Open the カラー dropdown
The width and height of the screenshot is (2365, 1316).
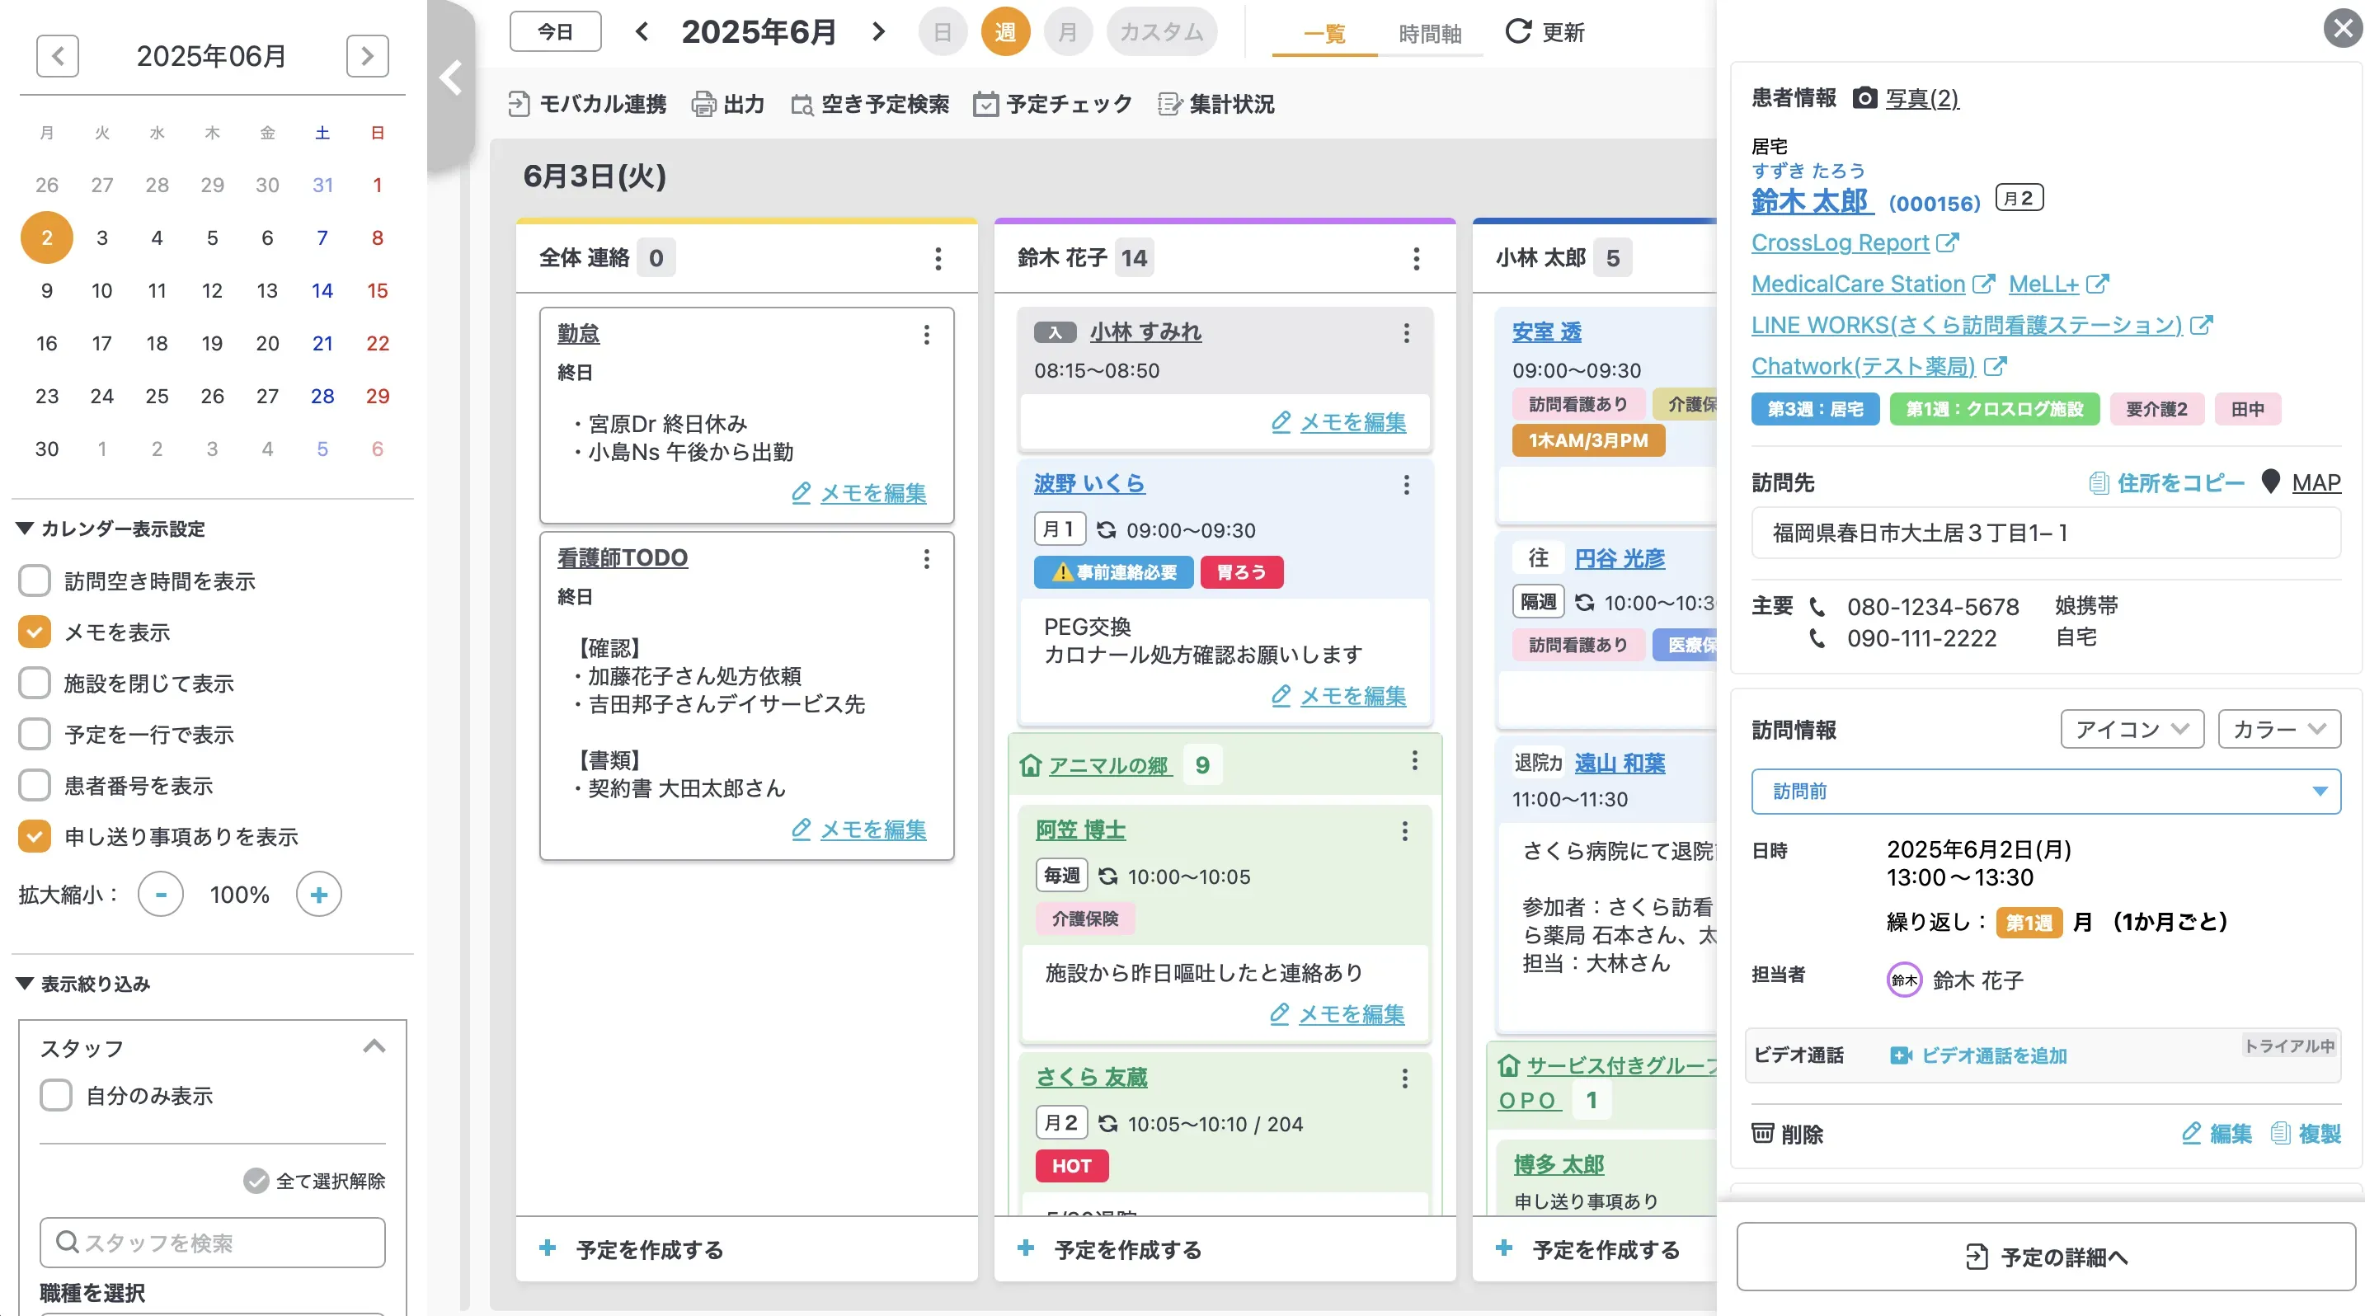2278,730
